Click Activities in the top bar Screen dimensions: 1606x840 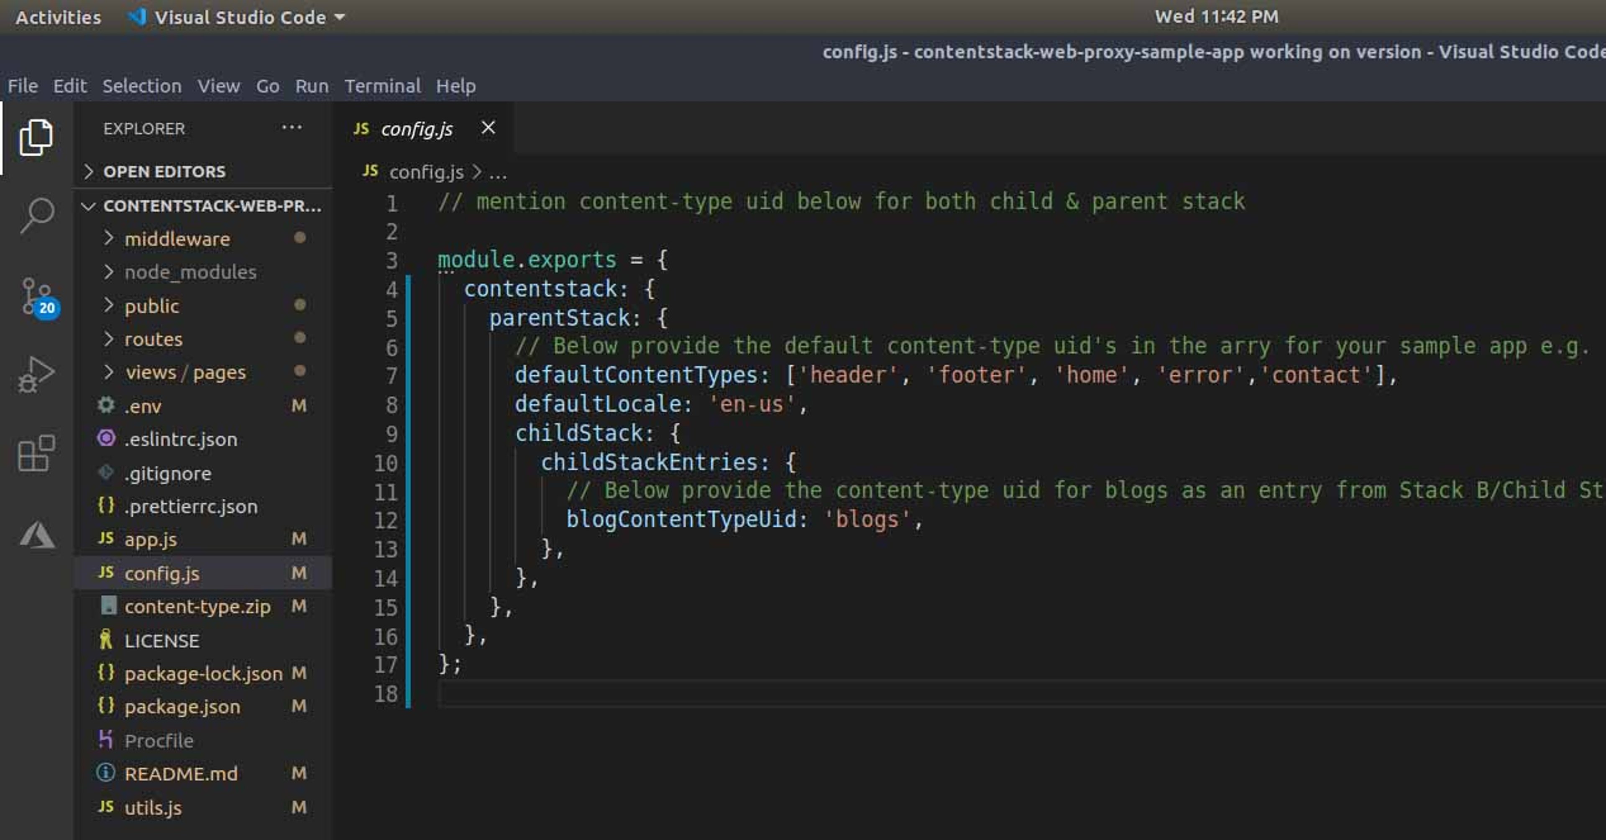[58, 18]
